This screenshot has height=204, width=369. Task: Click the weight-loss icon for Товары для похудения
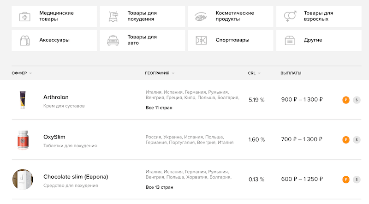pos(113,17)
